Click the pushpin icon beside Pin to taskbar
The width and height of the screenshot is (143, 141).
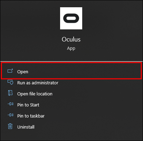[x=10, y=115]
